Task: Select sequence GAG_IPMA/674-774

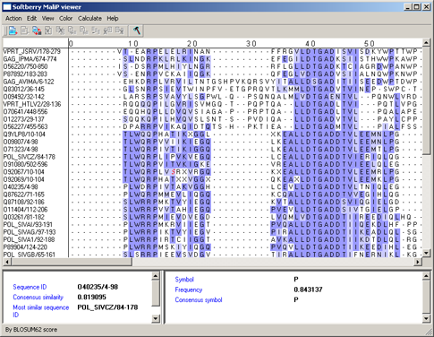Action: coord(30,59)
